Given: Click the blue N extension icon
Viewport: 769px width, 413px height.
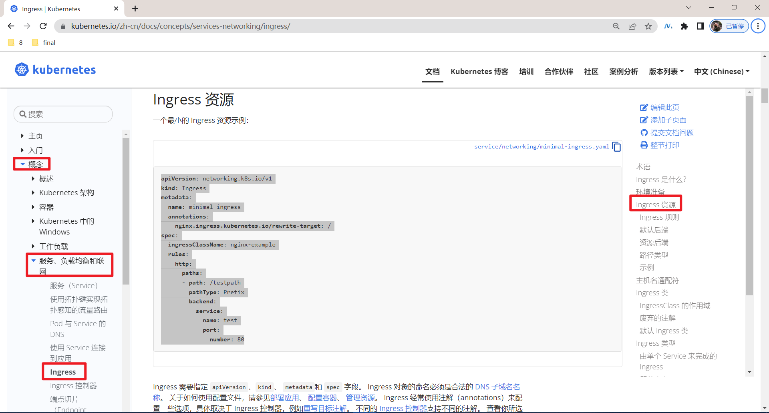Looking at the screenshot, I should 668,26.
